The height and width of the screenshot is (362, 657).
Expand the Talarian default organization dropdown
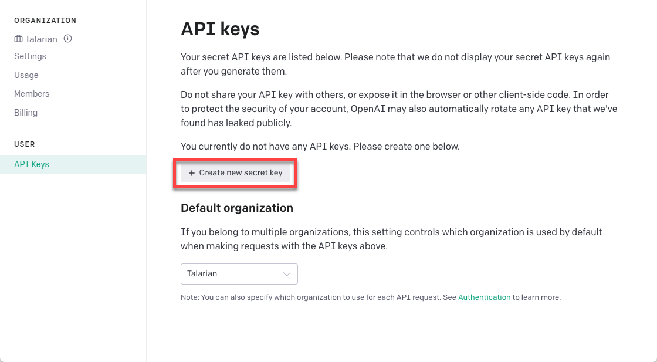pos(239,274)
